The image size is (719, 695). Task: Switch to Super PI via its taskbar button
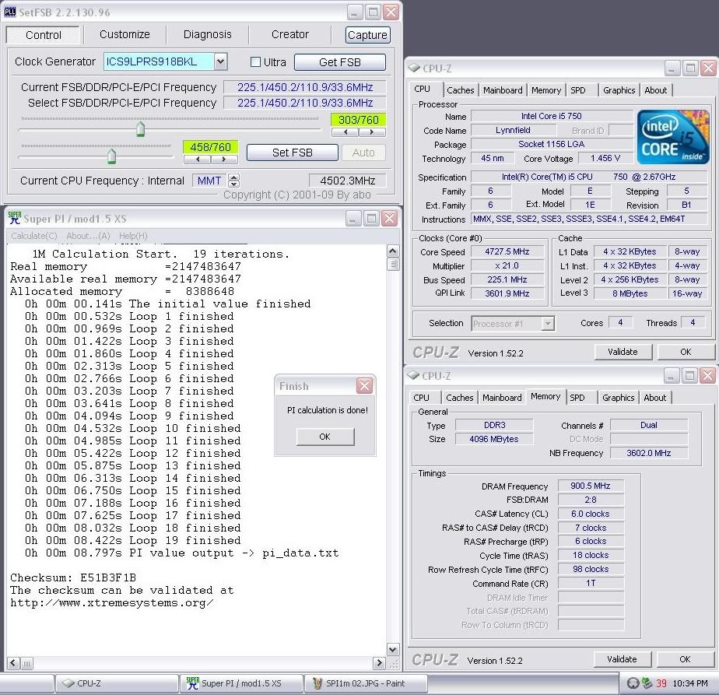[x=241, y=683]
